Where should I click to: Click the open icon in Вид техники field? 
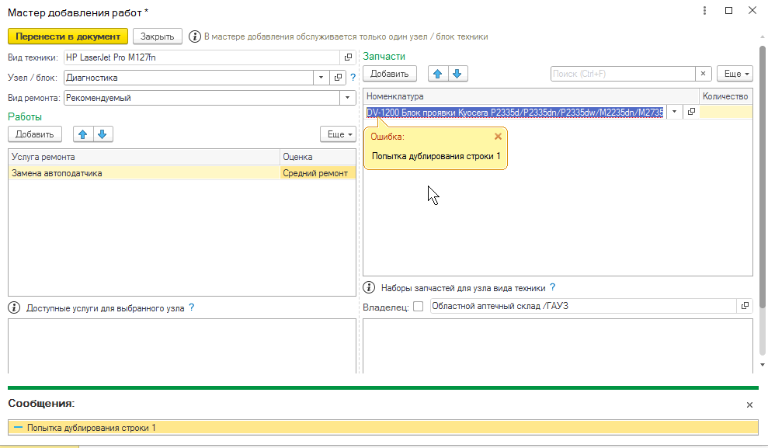(348, 57)
